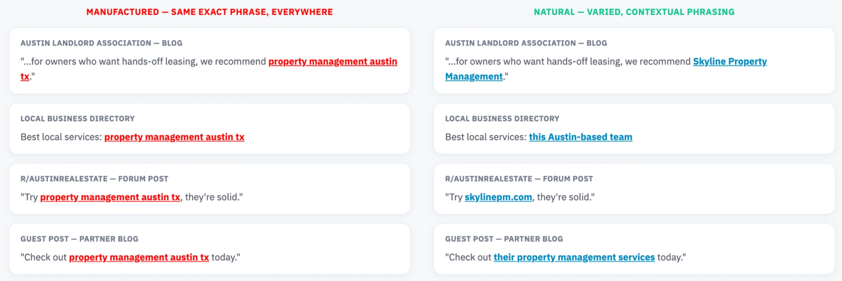Click left 'Local Business Directory' card title
This screenshot has width=842, height=281.
[77, 119]
